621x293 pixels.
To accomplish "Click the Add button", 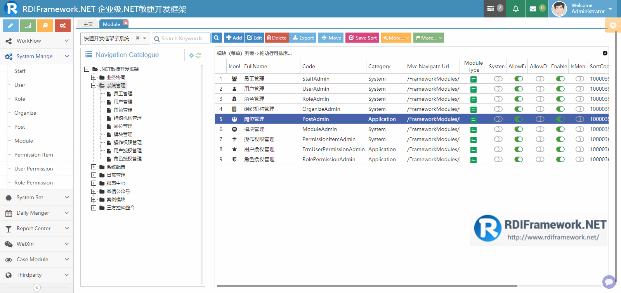I will click(x=234, y=38).
